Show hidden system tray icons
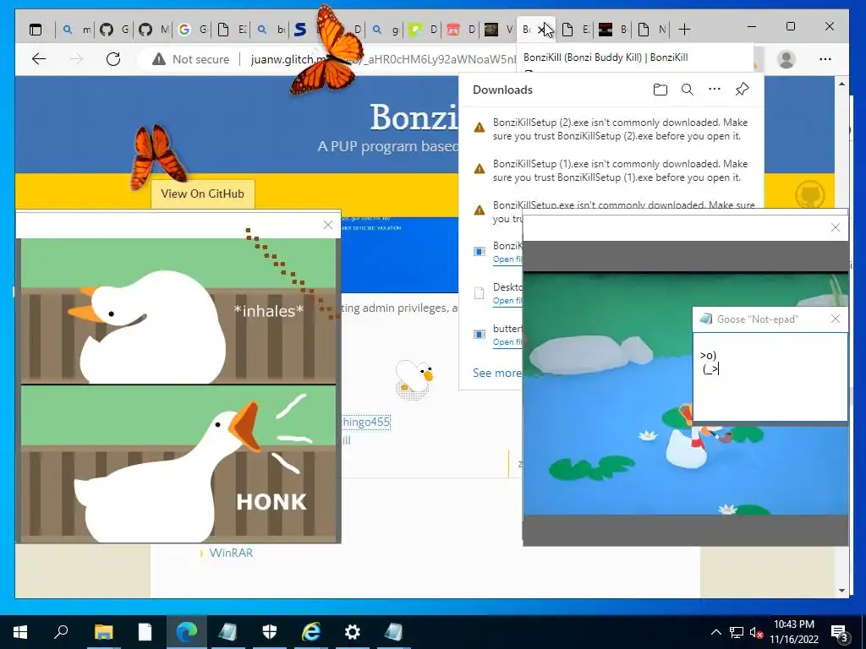The image size is (866, 649). click(x=715, y=632)
